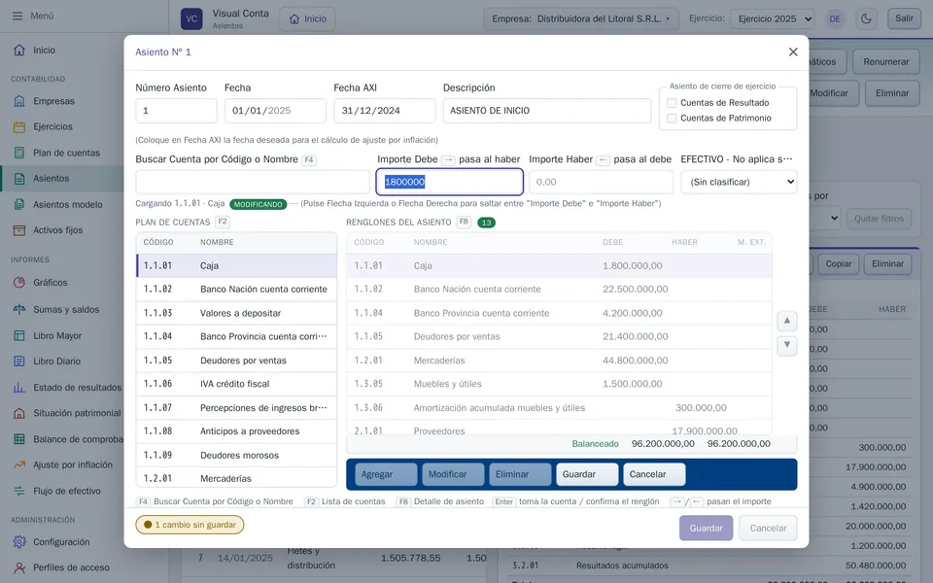Click the Ajuste por inflación trend icon
The height and width of the screenshot is (583, 933).
pos(19,464)
